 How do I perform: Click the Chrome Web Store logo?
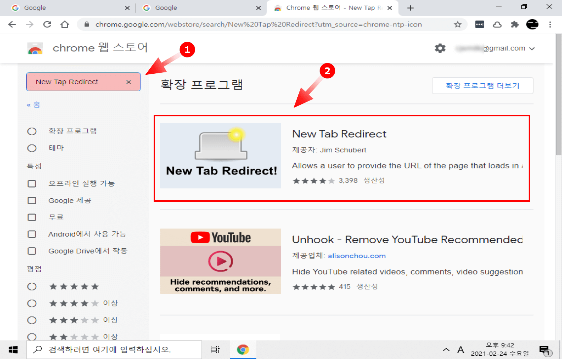(35, 48)
